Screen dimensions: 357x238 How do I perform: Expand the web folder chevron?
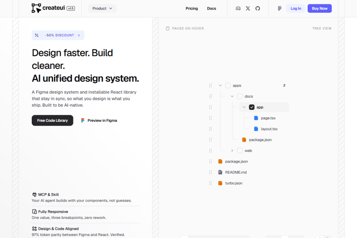[232, 151]
